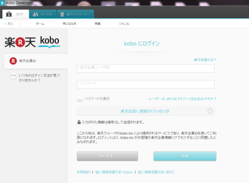Viewport: 249px width, 183px height.
Task: Open the 気になる本 menu item
Action: tap(69, 24)
